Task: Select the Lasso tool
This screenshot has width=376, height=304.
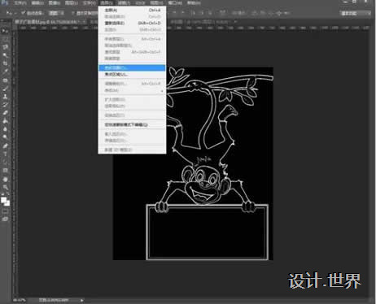Action: click(x=5, y=47)
